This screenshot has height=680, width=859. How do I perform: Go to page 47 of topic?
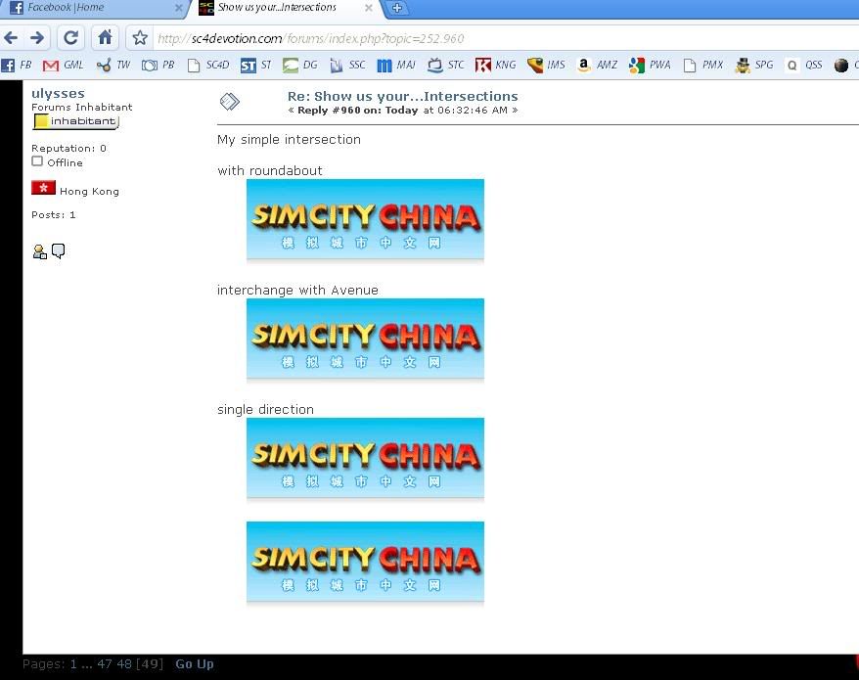click(105, 664)
